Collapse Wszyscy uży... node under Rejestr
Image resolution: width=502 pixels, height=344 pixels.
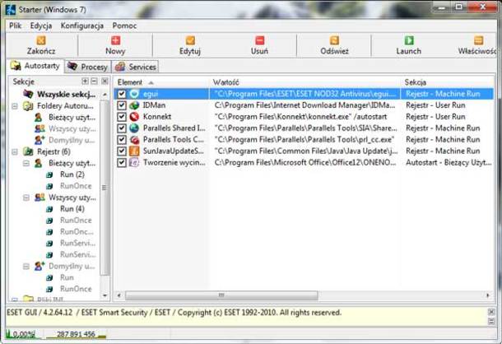click(26, 198)
